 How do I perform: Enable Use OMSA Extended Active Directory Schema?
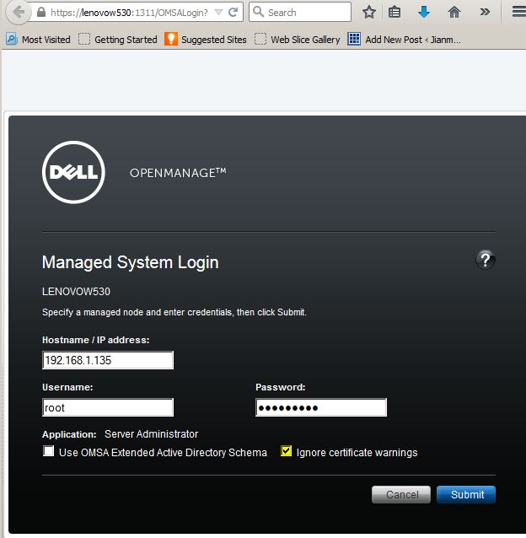49,451
